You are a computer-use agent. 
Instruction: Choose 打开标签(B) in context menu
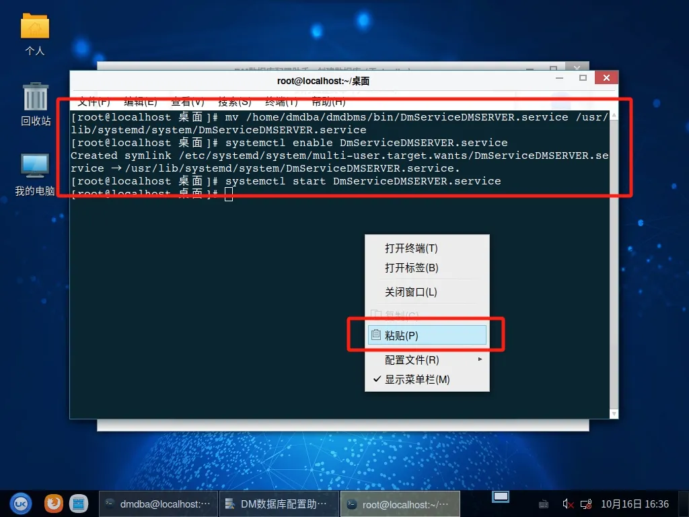click(411, 268)
